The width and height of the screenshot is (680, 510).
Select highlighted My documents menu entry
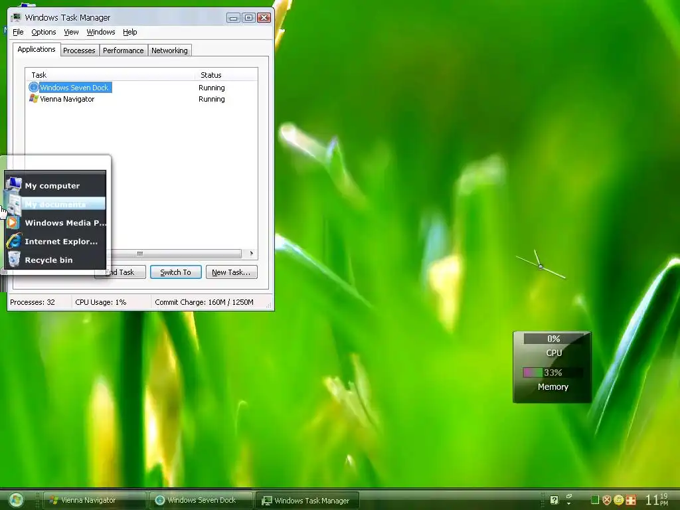coord(55,204)
